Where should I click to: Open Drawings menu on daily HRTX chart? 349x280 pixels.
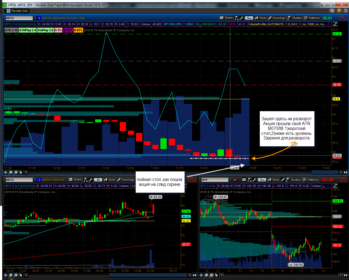pyautogui.click(x=126, y=179)
